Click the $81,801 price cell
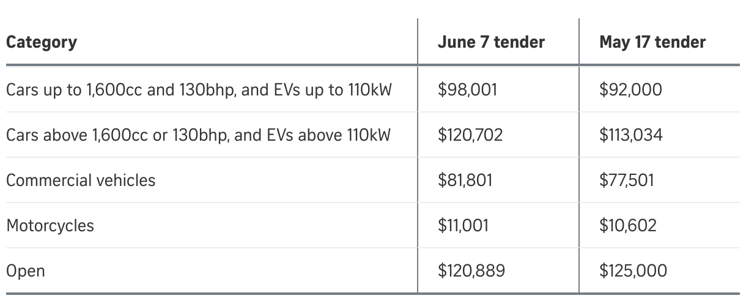This screenshot has height=301, width=746. pos(465,180)
